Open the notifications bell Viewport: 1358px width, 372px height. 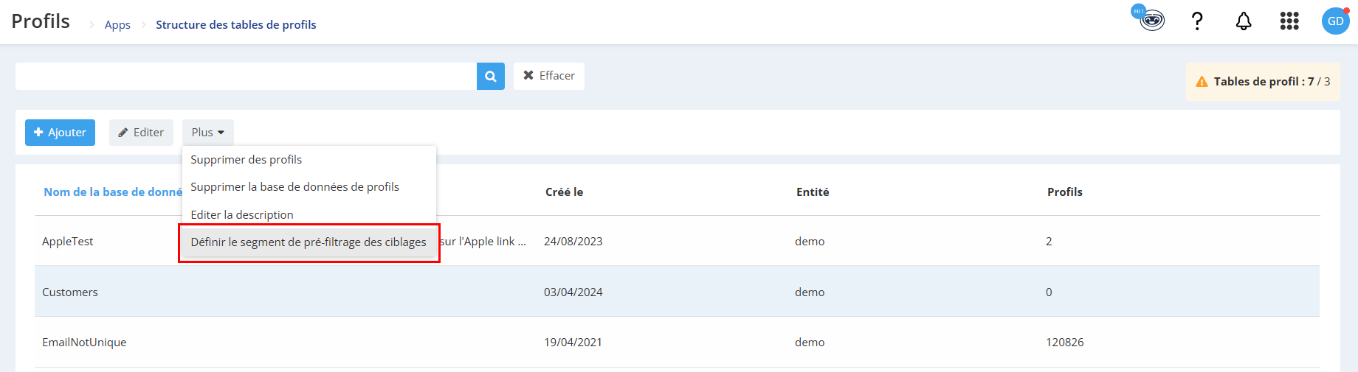[1244, 21]
